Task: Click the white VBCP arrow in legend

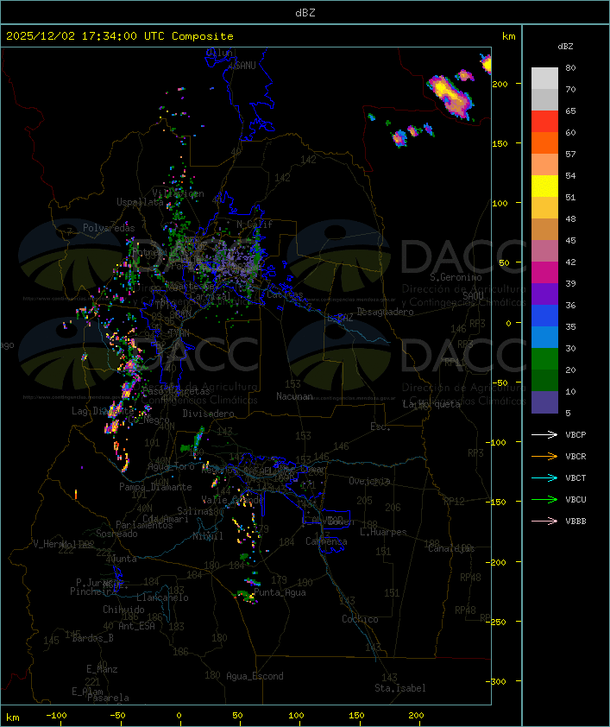Action: [x=544, y=435]
